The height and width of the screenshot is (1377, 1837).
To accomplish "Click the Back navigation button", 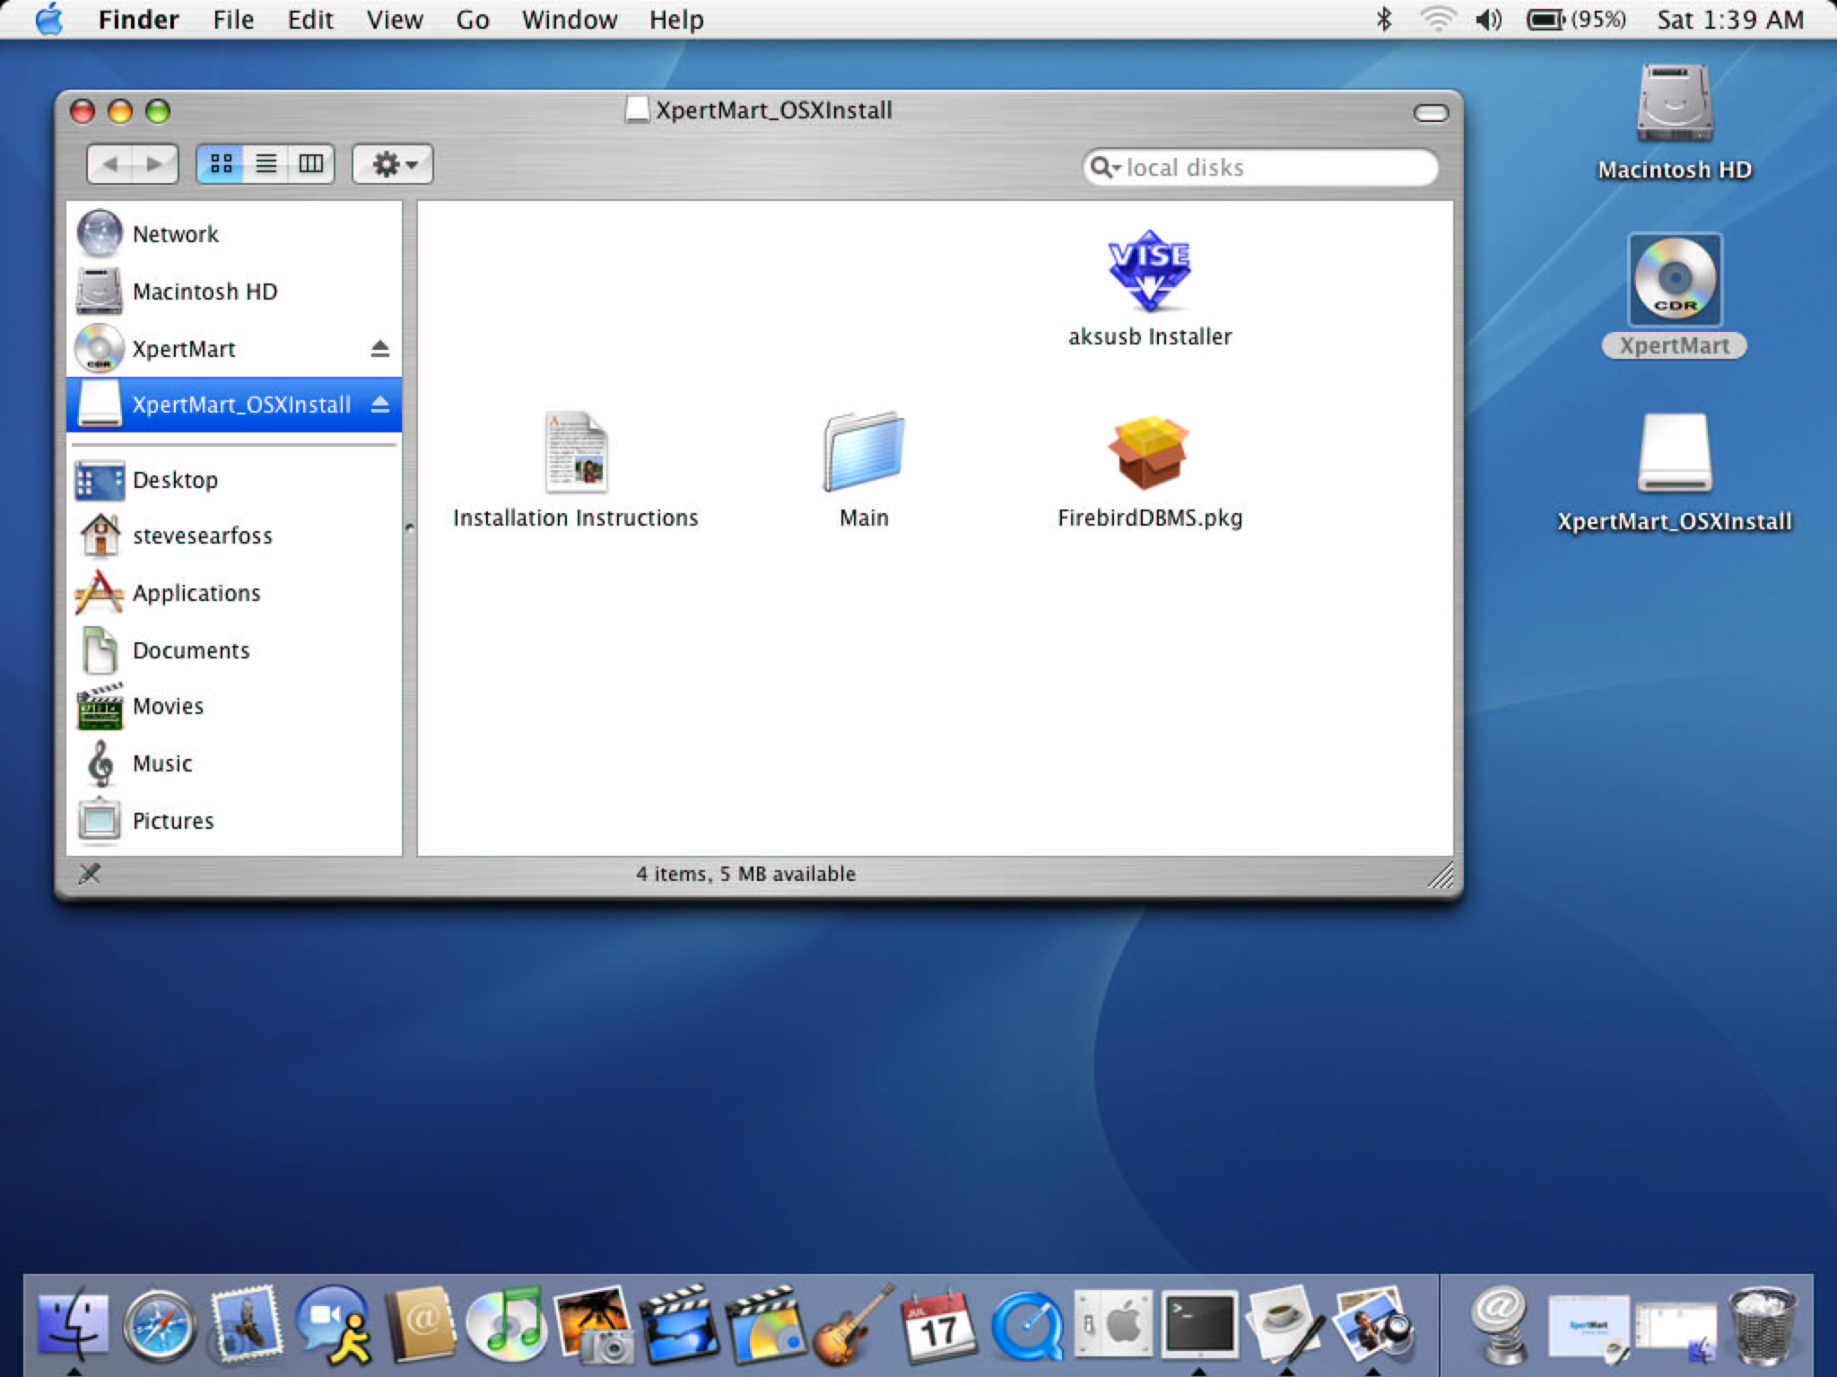I will pyautogui.click(x=111, y=164).
